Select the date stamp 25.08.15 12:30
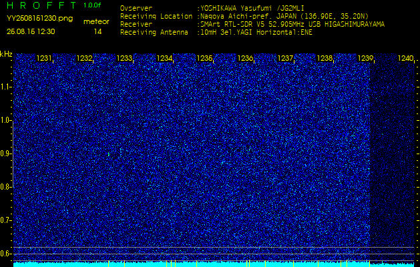420x267 pixels. click(x=31, y=31)
